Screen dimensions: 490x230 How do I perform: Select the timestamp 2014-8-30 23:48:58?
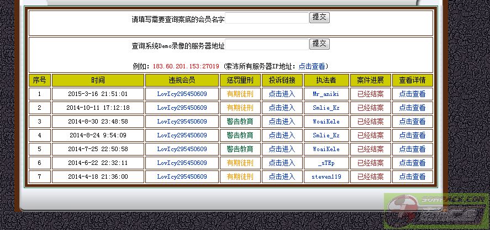[98, 121]
